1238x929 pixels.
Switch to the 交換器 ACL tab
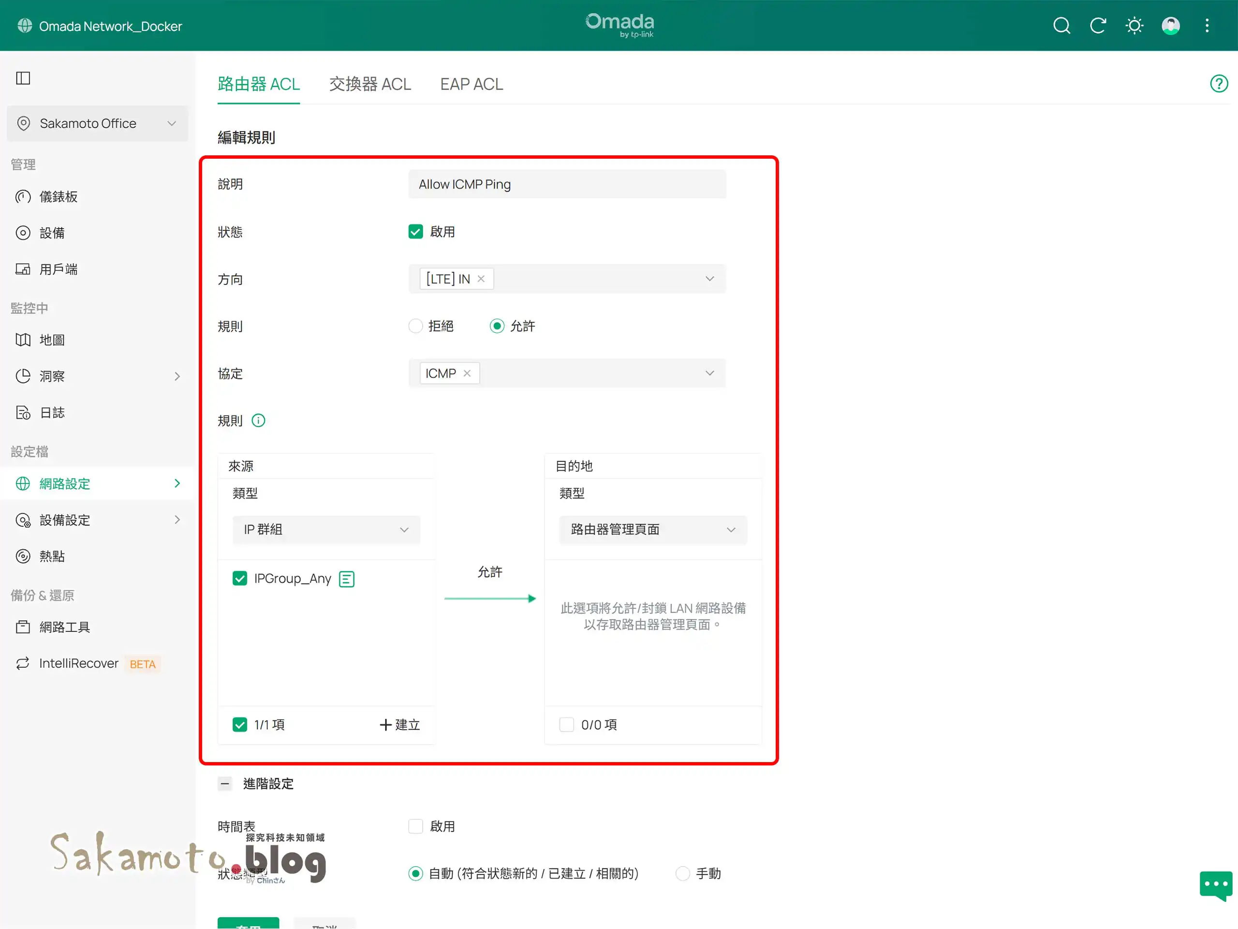coord(370,84)
